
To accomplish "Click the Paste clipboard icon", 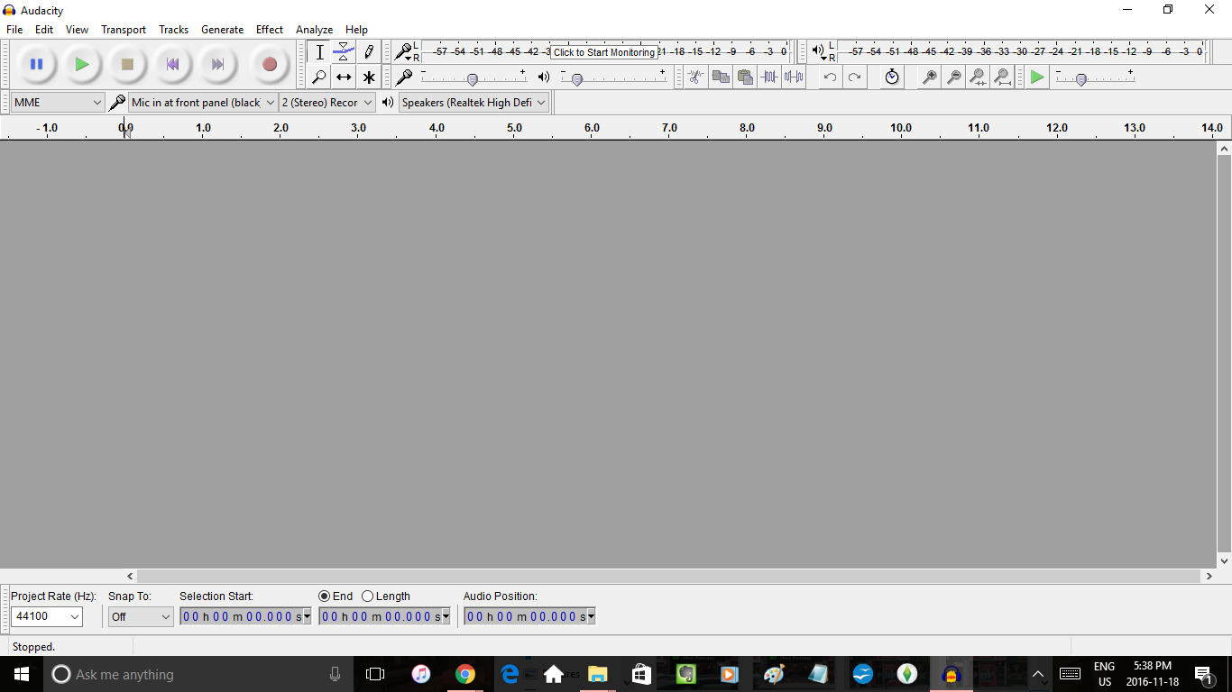I will click(744, 77).
